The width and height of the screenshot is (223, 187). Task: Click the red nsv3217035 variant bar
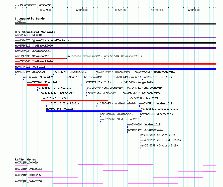coord(40,59)
